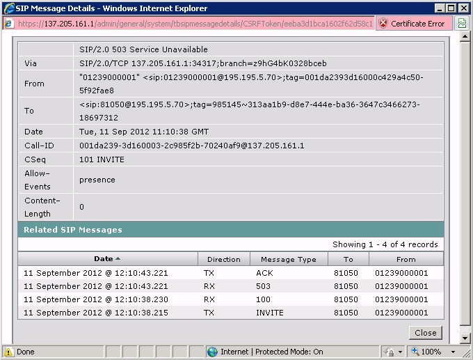Click the 'presence' Allow-Events value
473x360 pixels.
(x=97, y=180)
